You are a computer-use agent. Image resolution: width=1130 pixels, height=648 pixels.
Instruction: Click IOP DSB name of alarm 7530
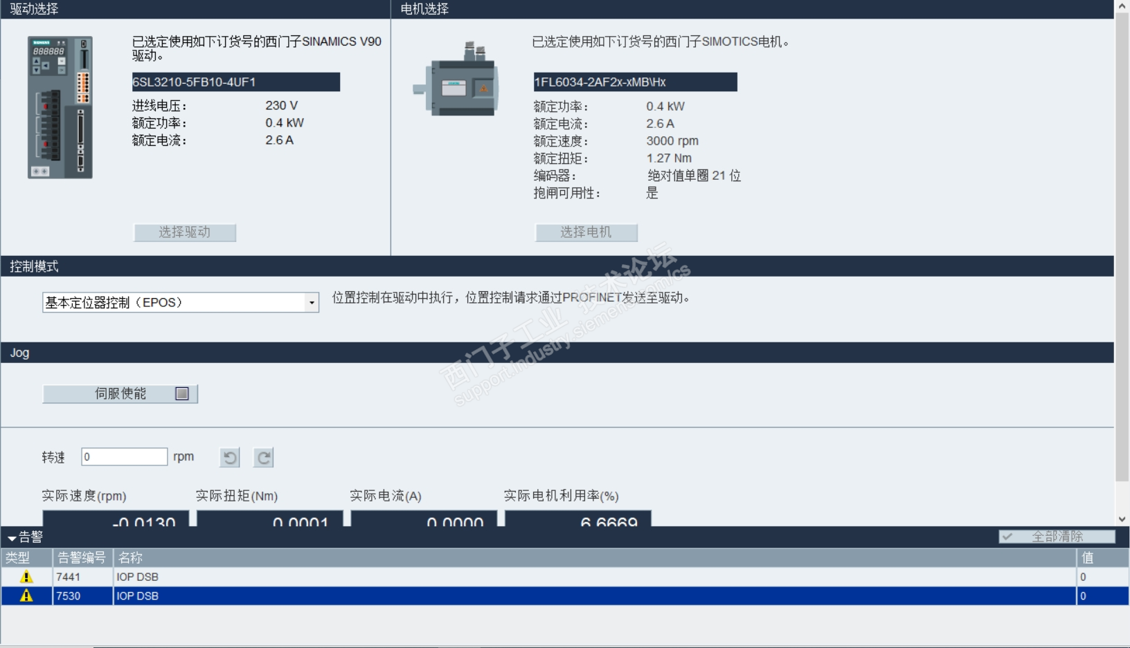click(x=137, y=595)
